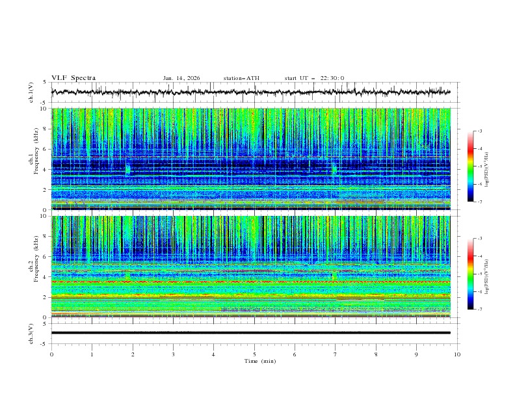Click the "-5" tick on ch.2 colorbar

479,274
